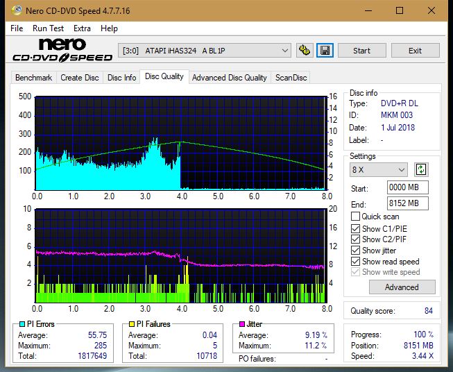
Task: Toggle the Quick scan checkbox
Action: pos(355,217)
